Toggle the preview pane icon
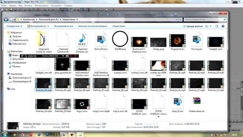243x137 pixels. tap(216, 26)
